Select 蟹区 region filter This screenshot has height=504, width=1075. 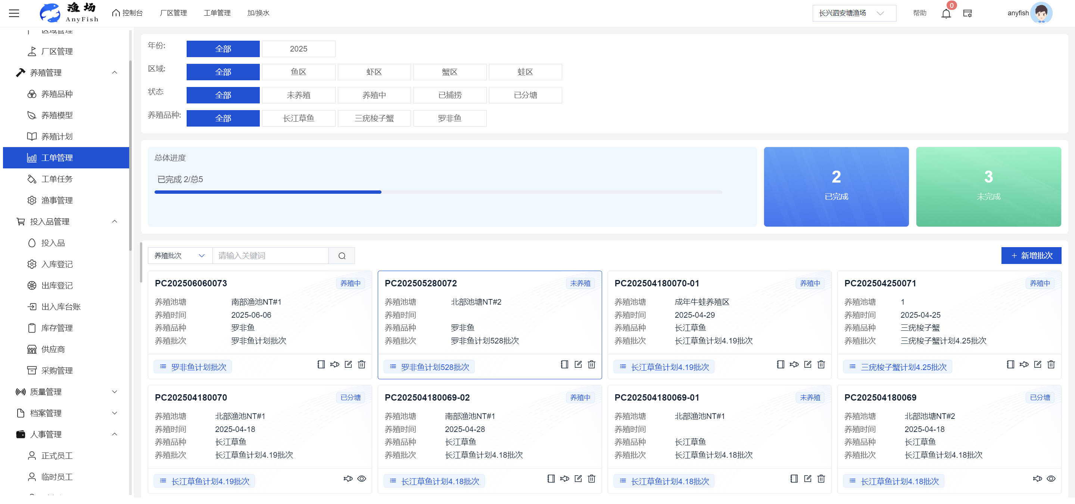[449, 72]
